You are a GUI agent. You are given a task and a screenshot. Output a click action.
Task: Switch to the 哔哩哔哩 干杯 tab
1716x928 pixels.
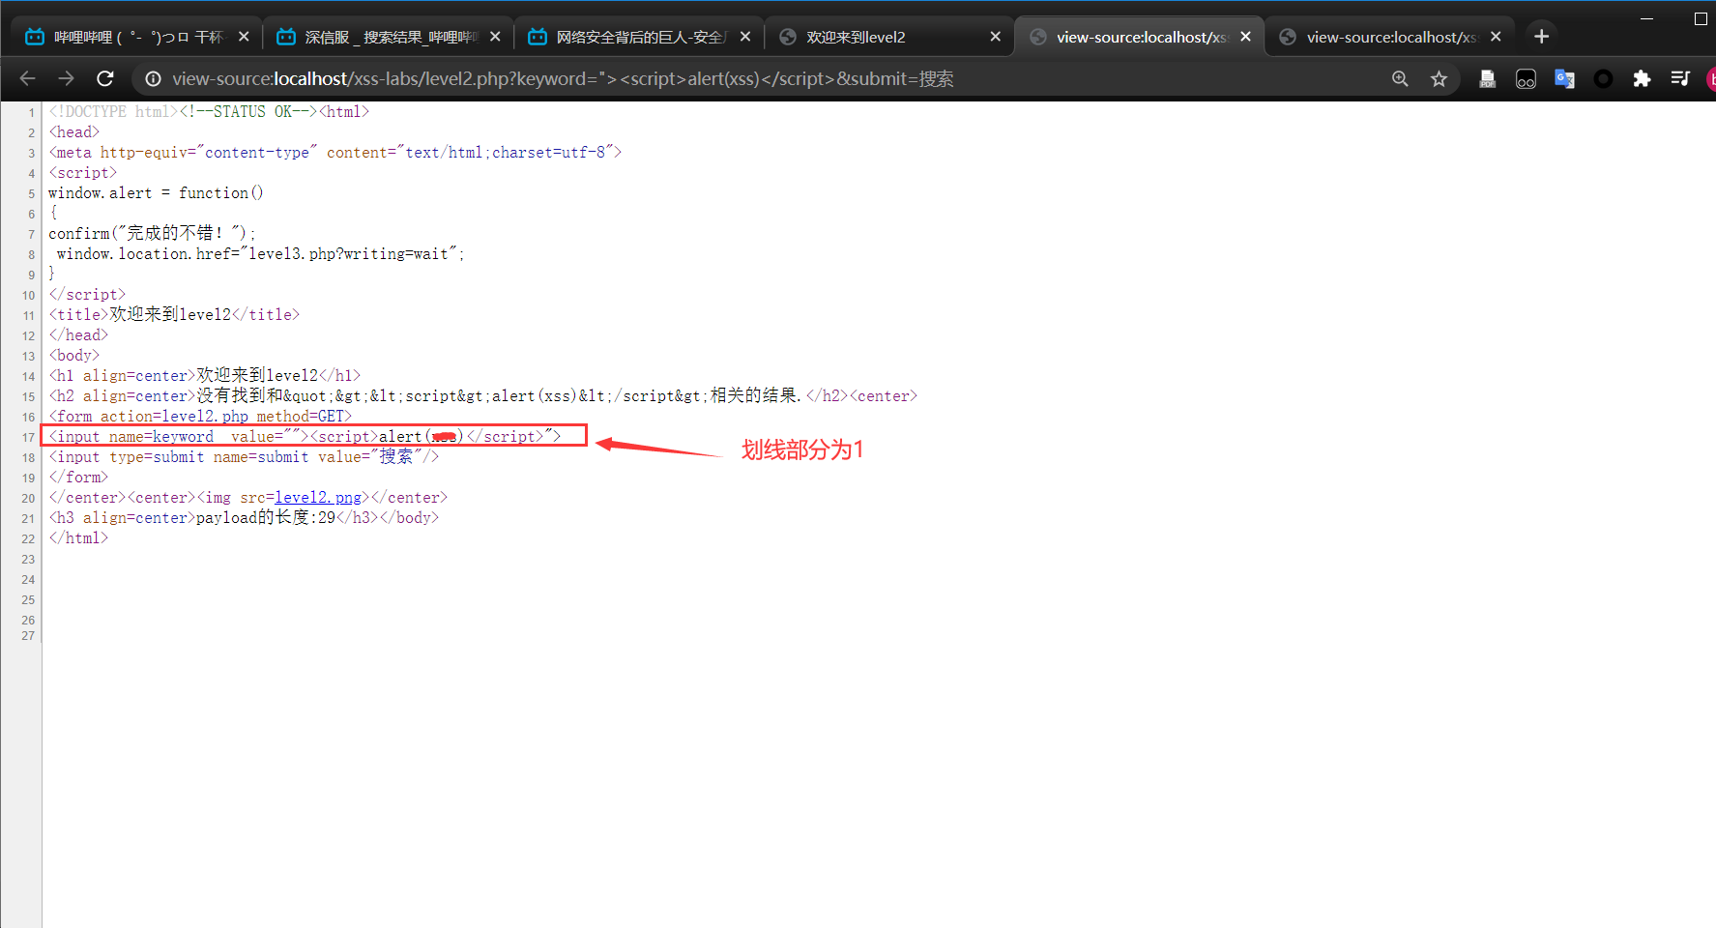click(x=135, y=37)
